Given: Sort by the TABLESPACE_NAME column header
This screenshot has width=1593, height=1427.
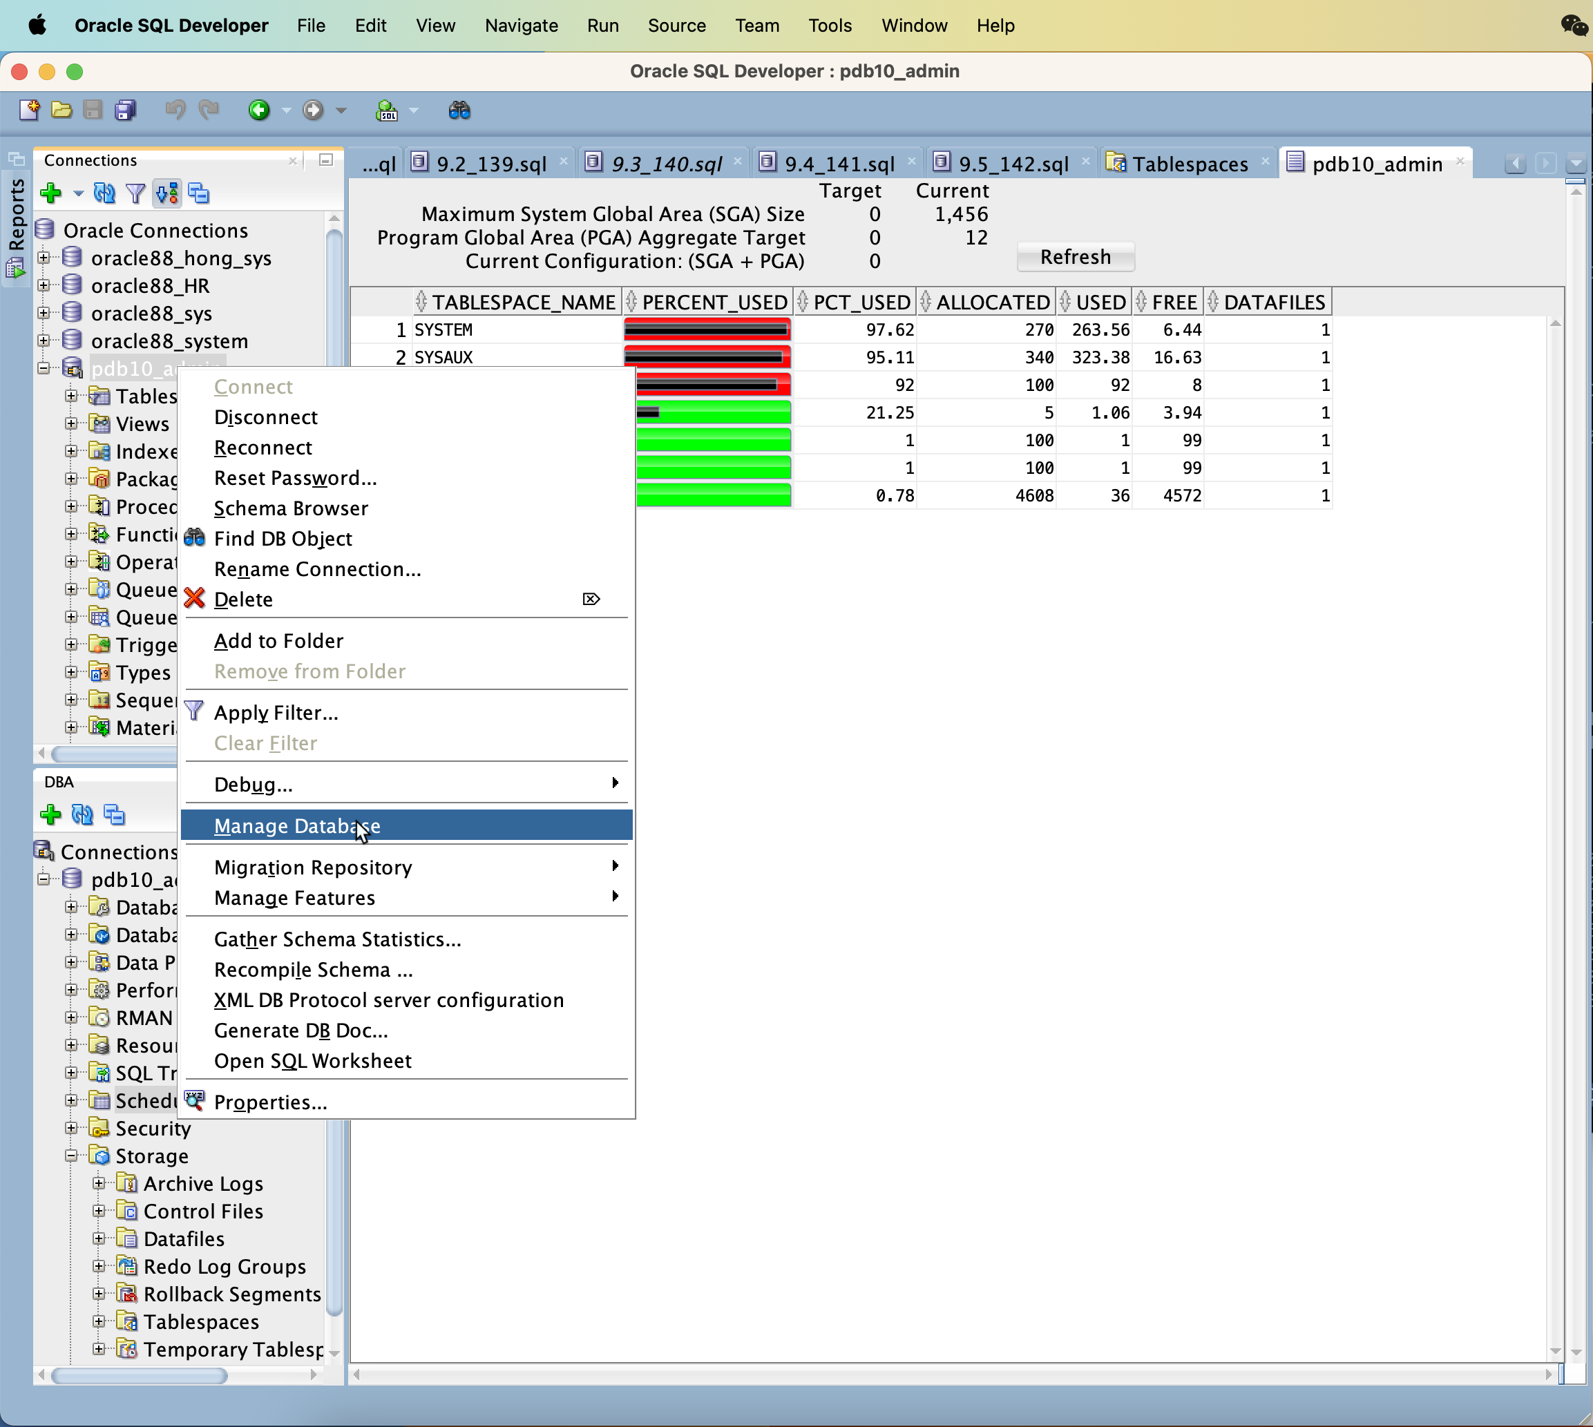Looking at the screenshot, I should 517,302.
